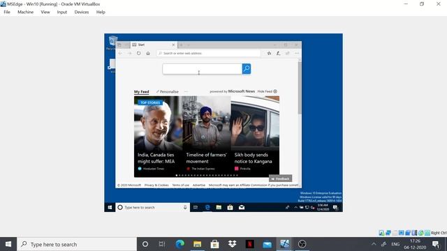Expand guest system tray hidden icons
Screen dimensions: 447x251
tap(295, 208)
